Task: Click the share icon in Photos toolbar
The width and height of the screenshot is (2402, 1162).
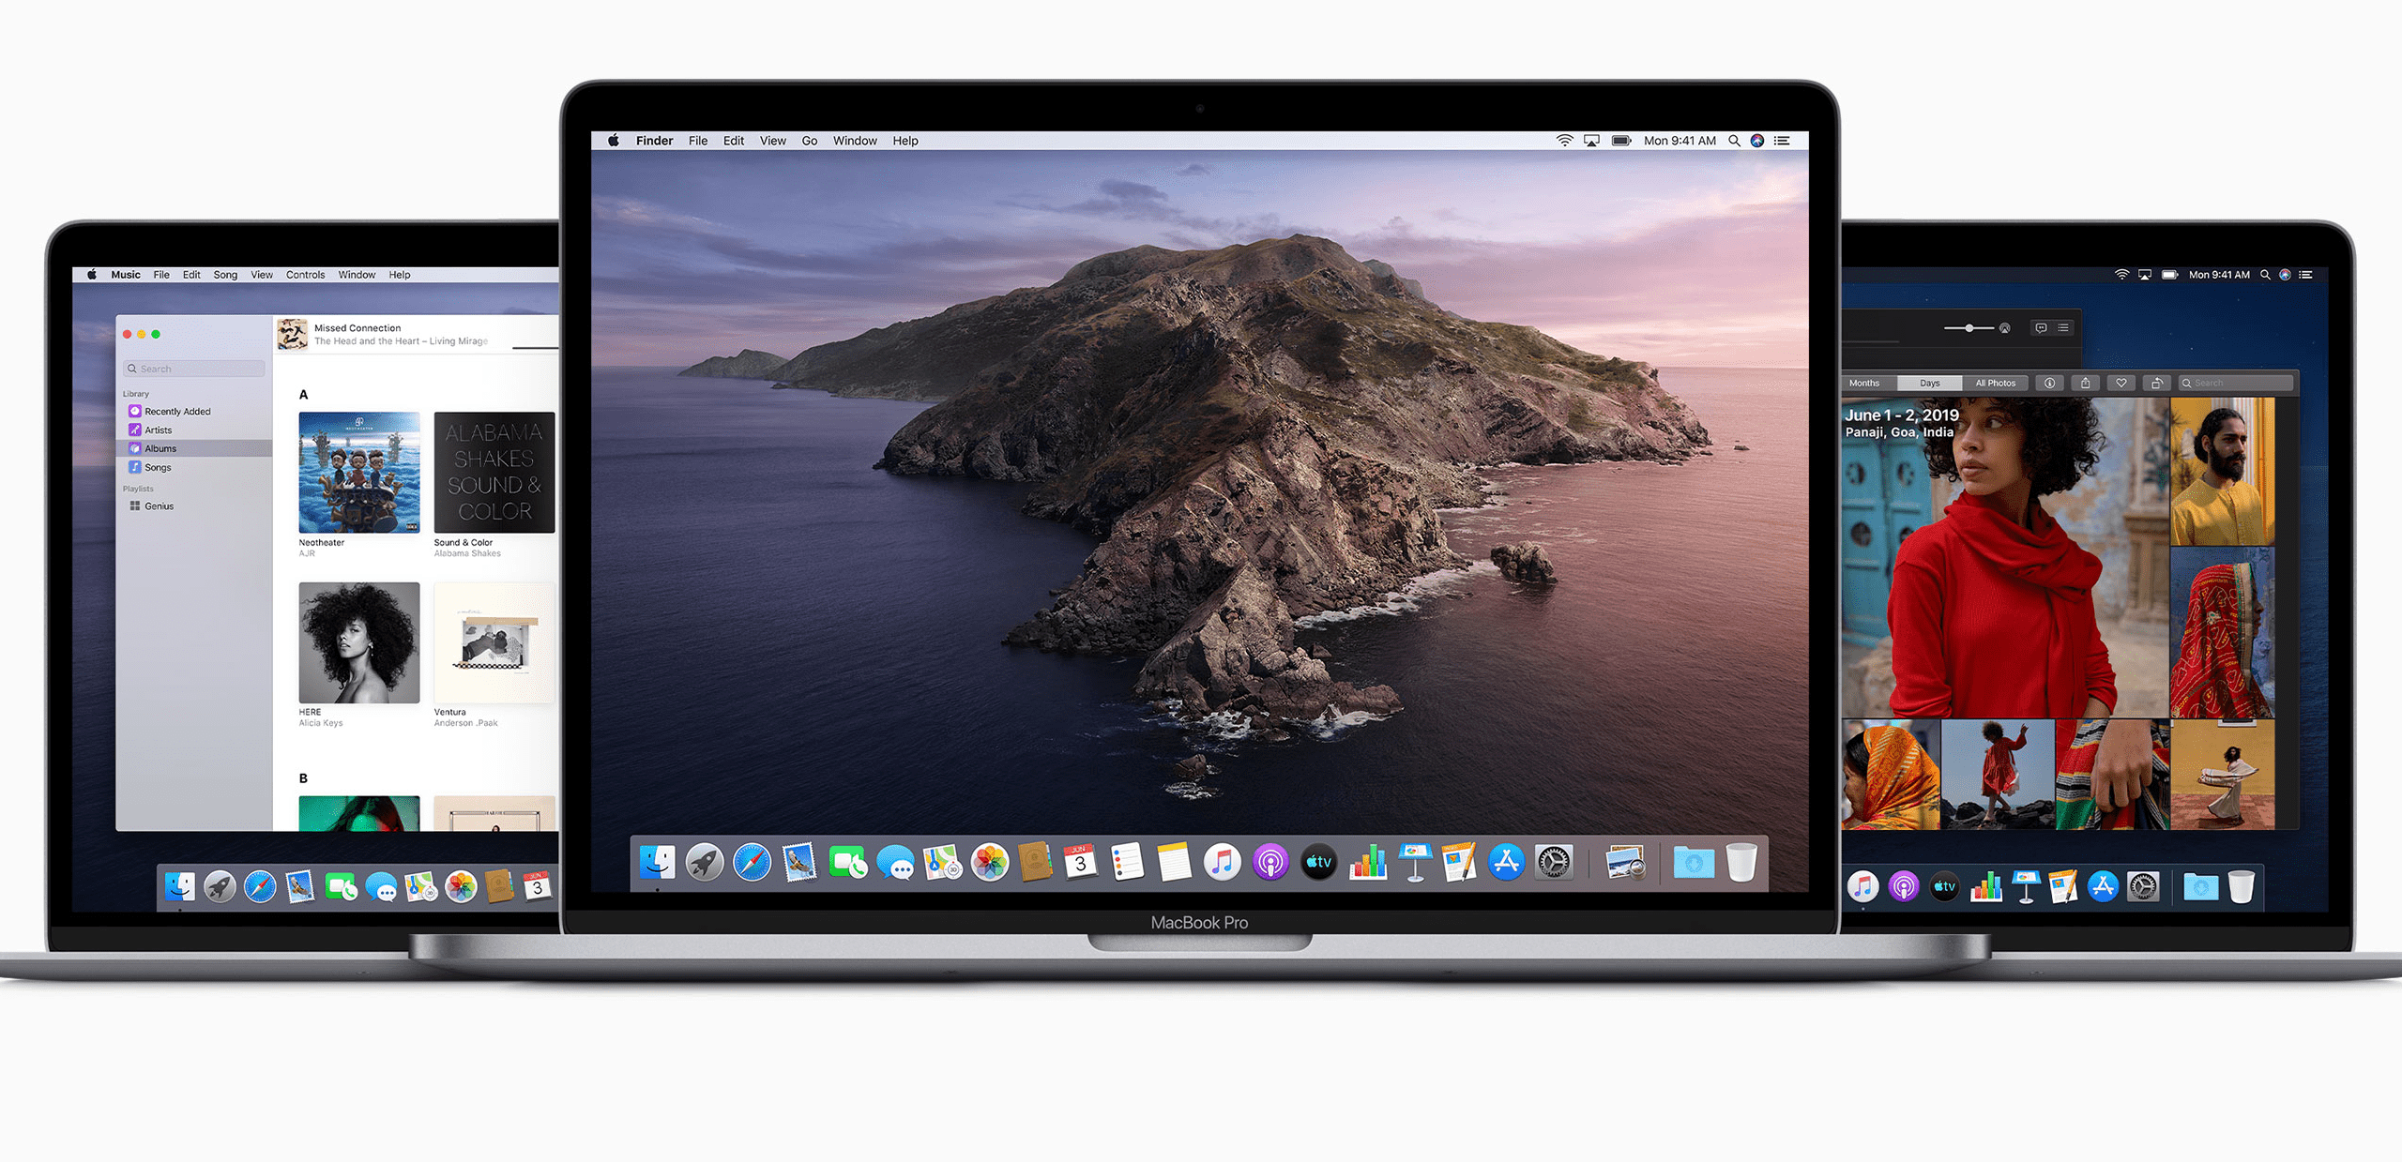Action: pyautogui.click(x=2085, y=383)
